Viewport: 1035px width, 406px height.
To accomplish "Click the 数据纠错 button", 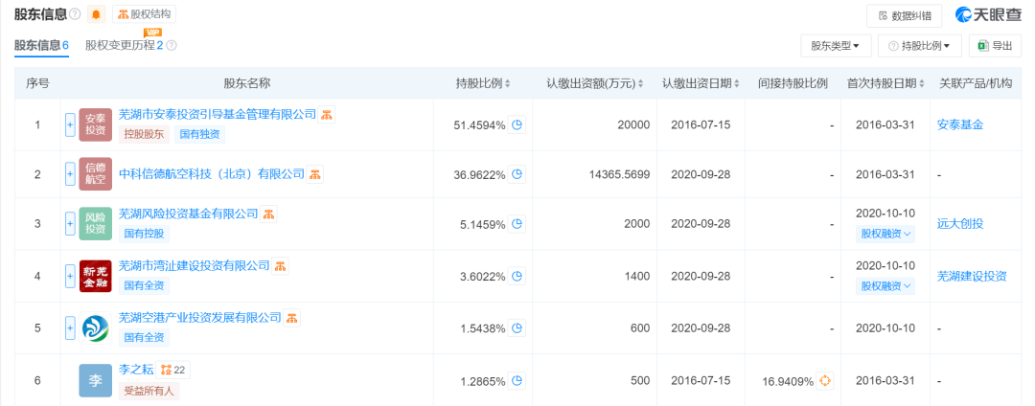I will pos(905,16).
